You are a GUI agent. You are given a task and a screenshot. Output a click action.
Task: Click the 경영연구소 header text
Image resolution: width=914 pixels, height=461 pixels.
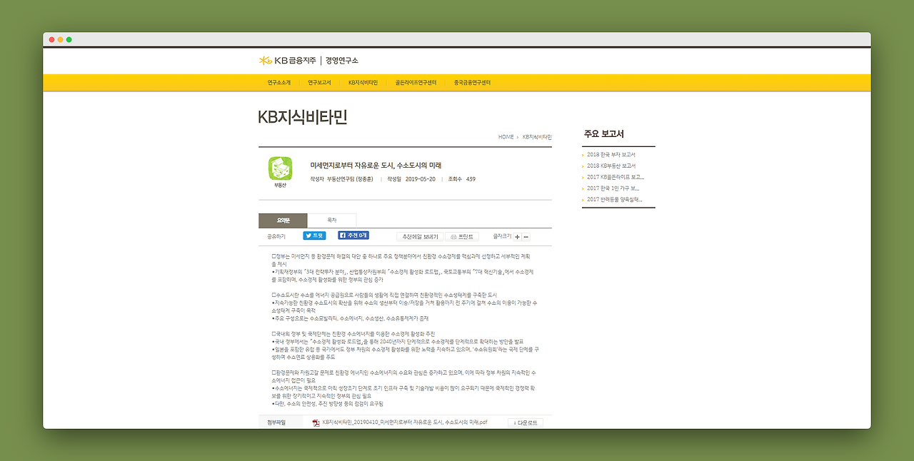pos(342,61)
